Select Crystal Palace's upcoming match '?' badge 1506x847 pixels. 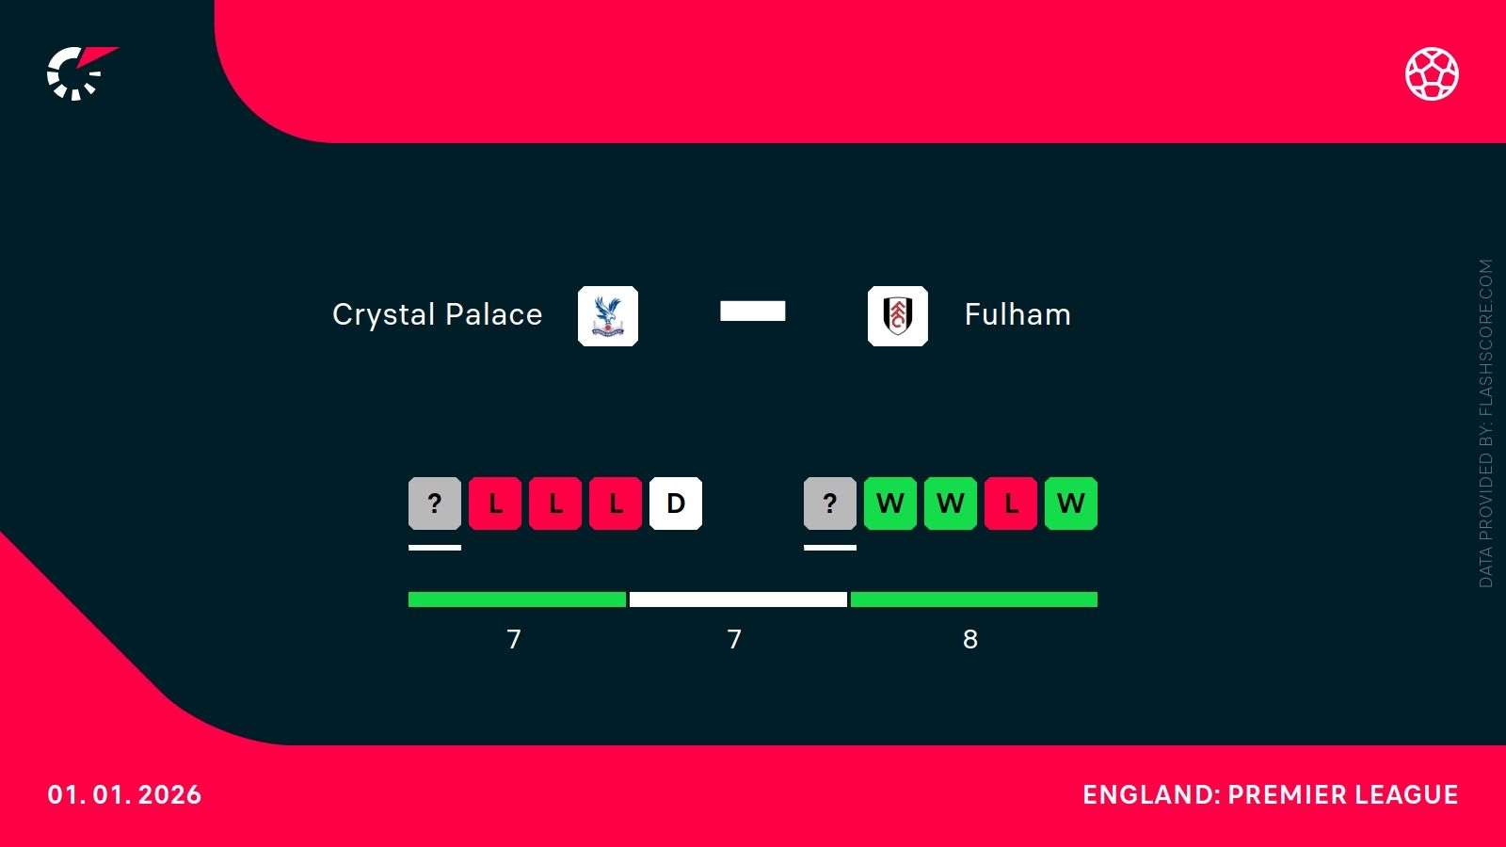coord(435,503)
